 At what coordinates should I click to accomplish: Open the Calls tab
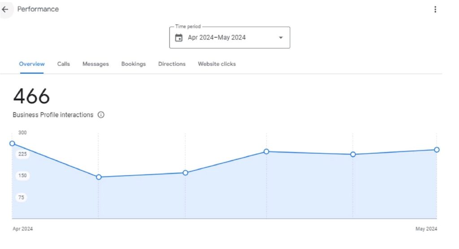pos(64,64)
